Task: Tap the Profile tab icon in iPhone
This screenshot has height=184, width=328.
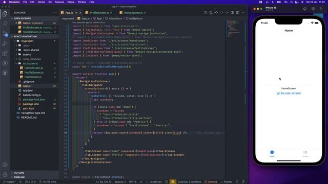Action: (305, 152)
